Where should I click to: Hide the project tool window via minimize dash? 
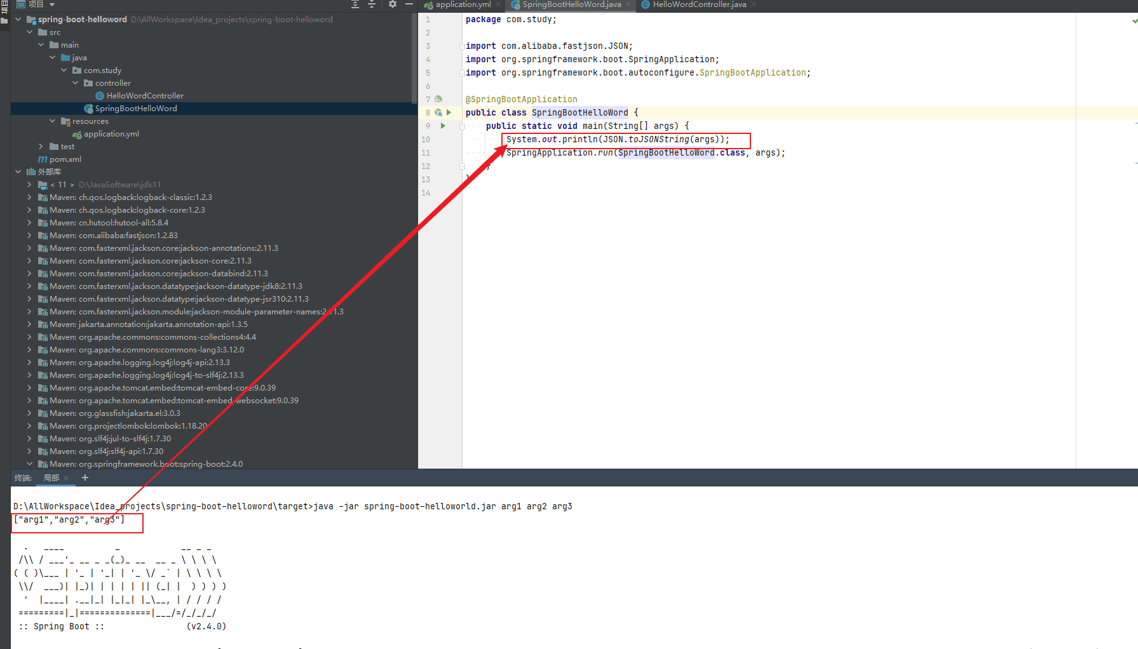point(409,4)
